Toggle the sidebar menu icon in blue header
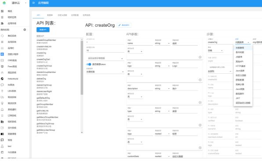The height and width of the screenshot is (161, 262). point(33,3)
